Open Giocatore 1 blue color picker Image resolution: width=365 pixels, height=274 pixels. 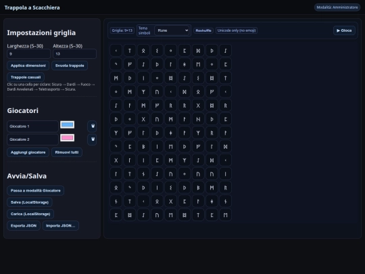[68, 125]
